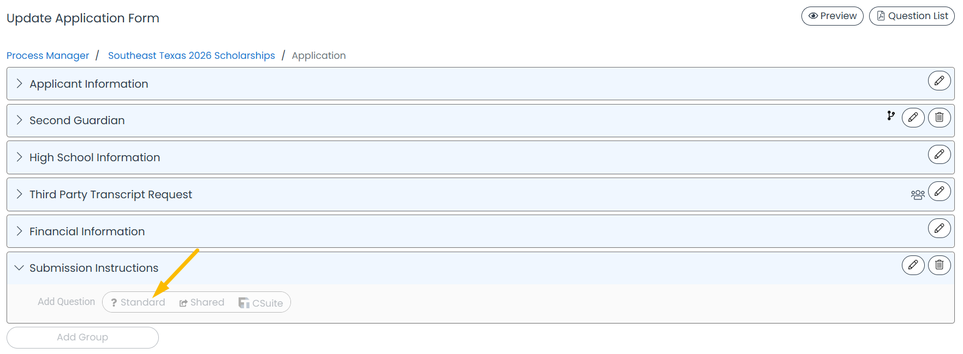Edit the Financial Information group

tap(939, 228)
